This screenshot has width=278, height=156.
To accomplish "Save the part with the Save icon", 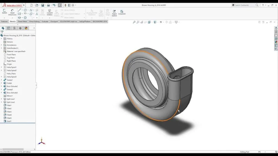I will click(x=43, y=5).
